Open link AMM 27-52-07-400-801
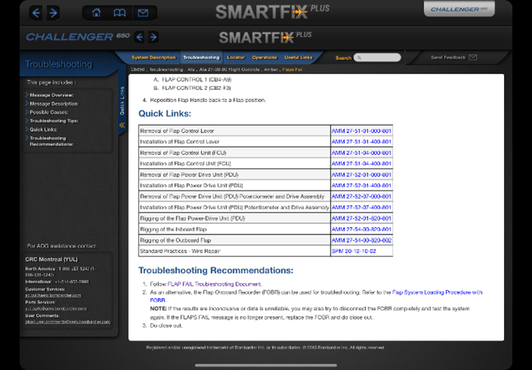532x370 pixels. tap(361, 207)
